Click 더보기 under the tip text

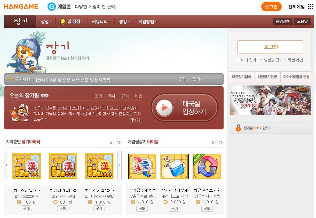[136, 120]
